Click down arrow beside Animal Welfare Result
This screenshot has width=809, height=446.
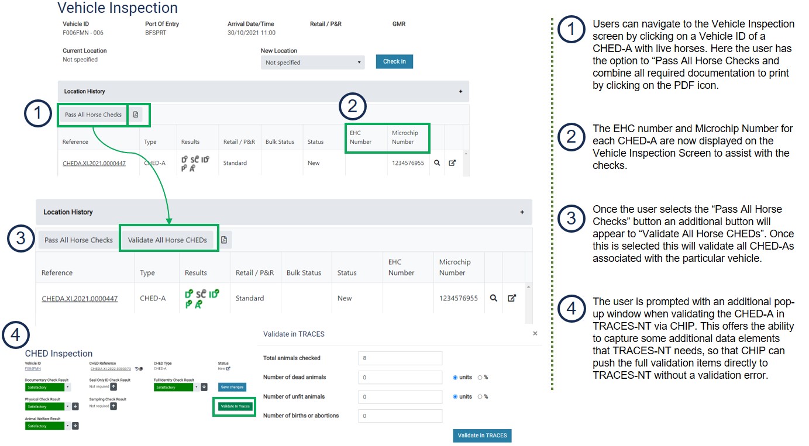point(75,426)
